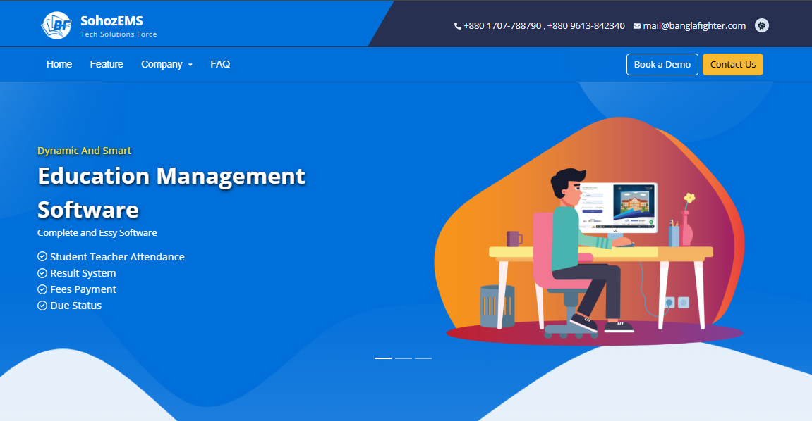
Task: Switch to the third carousel slide indicator
Action: [x=423, y=358]
